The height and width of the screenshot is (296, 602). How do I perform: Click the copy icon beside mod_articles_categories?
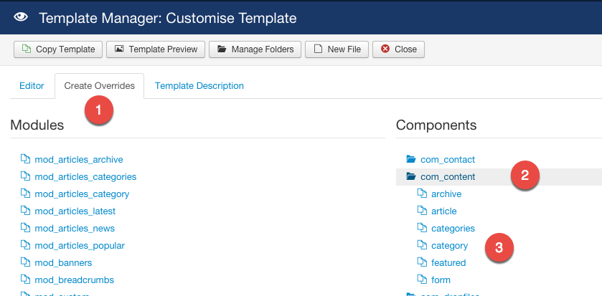pos(25,176)
